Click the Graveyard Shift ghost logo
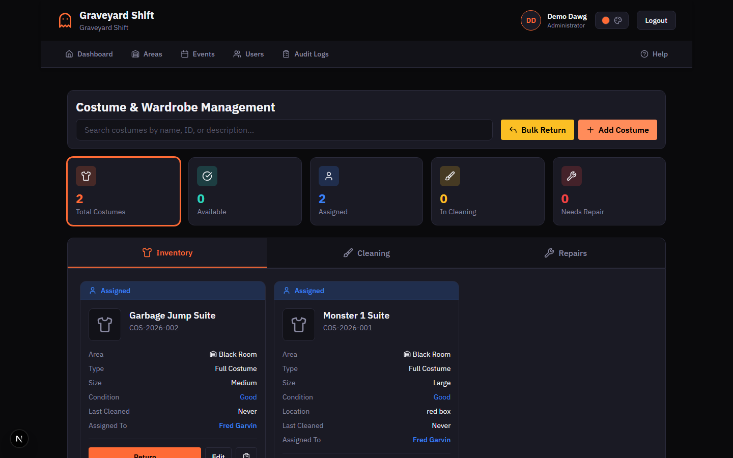The height and width of the screenshot is (458, 733). pyautogui.click(x=65, y=20)
